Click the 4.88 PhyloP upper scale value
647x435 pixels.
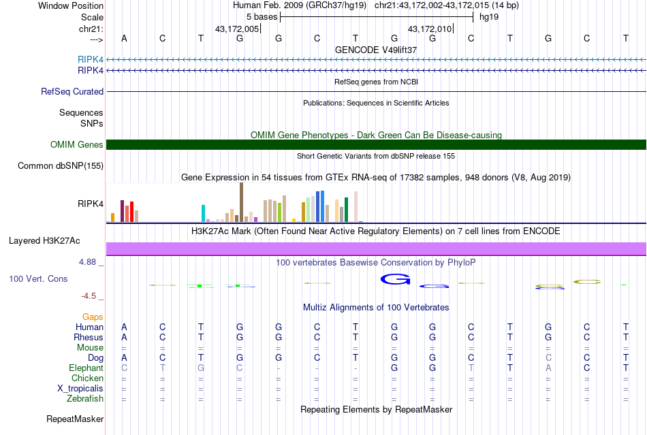(x=87, y=262)
